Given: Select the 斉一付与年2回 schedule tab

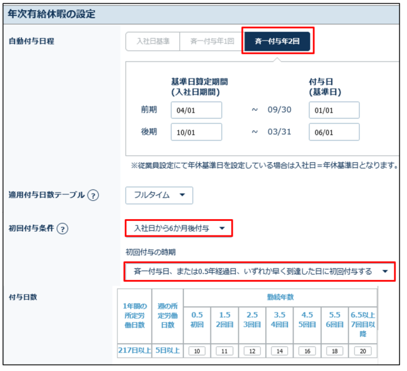Looking at the screenshot, I should pos(277,41).
